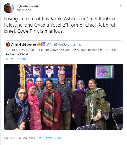Open the quoted tweet text about CODEPINK
The height and width of the screenshot is (145, 127).
click(61, 52)
